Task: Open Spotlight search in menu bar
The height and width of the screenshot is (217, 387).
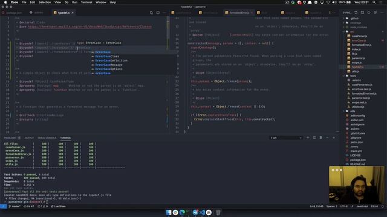Action: pos(374,2)
